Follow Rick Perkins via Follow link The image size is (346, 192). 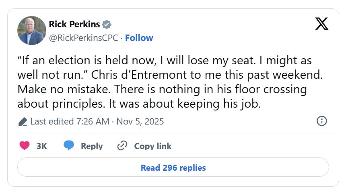pyautogui.click(x=139, y=38)
